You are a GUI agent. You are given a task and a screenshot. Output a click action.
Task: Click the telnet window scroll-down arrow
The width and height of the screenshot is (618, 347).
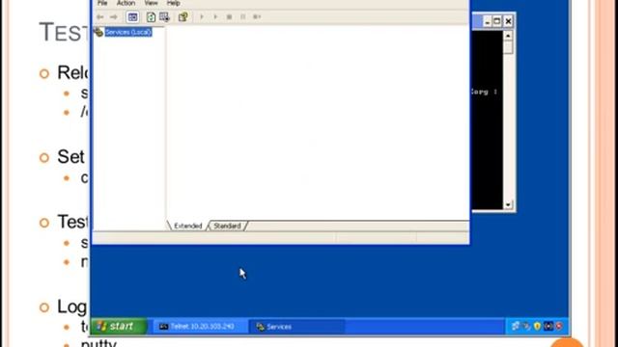pyautogui.click(x=508, y=204)
